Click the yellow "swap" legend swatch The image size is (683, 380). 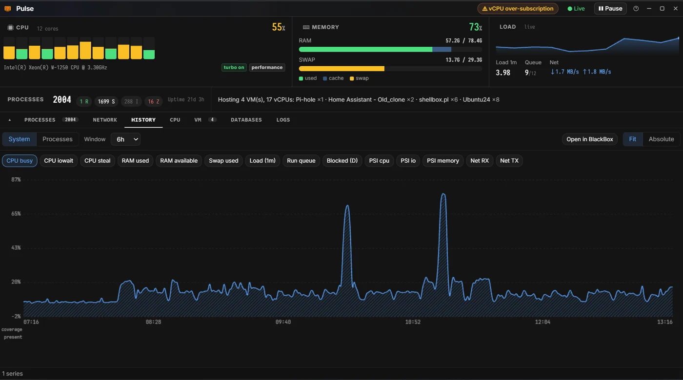point(352,78)
